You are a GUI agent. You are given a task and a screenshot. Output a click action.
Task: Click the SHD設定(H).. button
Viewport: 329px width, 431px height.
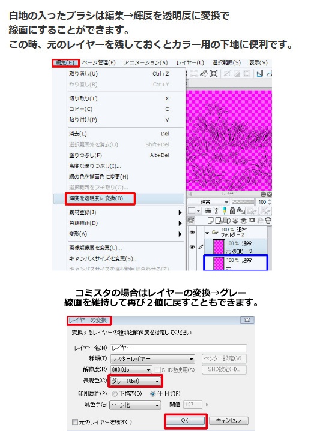(x=224, y=369)
